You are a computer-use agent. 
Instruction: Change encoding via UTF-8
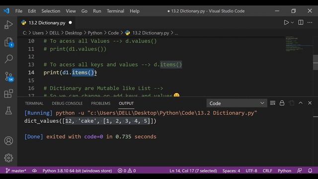tap(251, 171)
